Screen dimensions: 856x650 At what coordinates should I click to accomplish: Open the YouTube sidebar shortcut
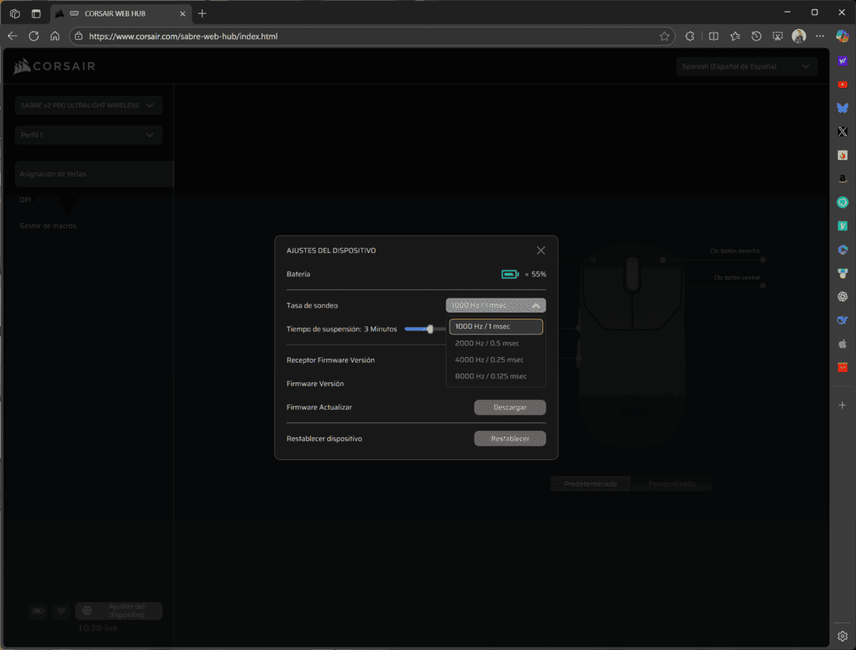(843, 84)
